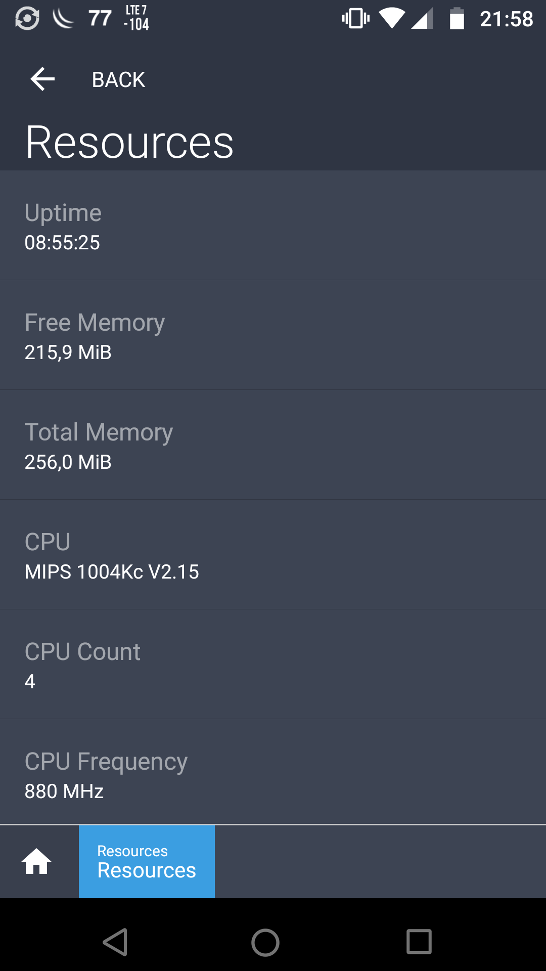Tap the Wi-Fi indicator in the status bar
This screenshot has width=546, height=971.
pyautogui.click(x=392, y=19)
